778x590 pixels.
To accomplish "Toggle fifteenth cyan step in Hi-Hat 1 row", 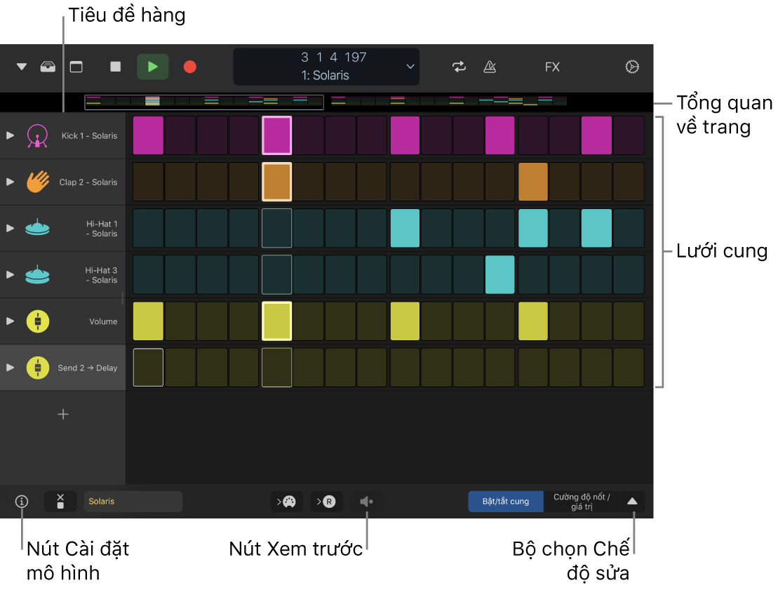I will 596,228.
